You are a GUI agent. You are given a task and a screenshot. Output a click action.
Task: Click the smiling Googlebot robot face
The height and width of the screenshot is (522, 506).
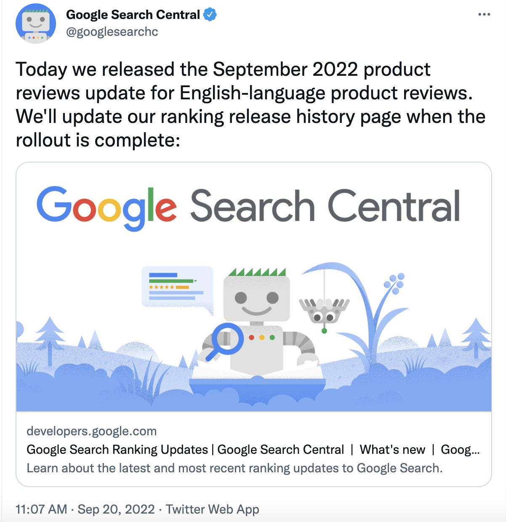coord(256,298)
